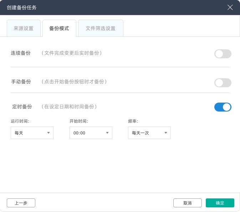The height and width of the screenshot is (212, 240).
Task: Click the 上一步 button
Action: tap(21, 203)
